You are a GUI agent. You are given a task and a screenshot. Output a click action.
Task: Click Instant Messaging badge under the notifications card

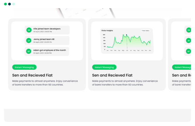pos(24,67)
